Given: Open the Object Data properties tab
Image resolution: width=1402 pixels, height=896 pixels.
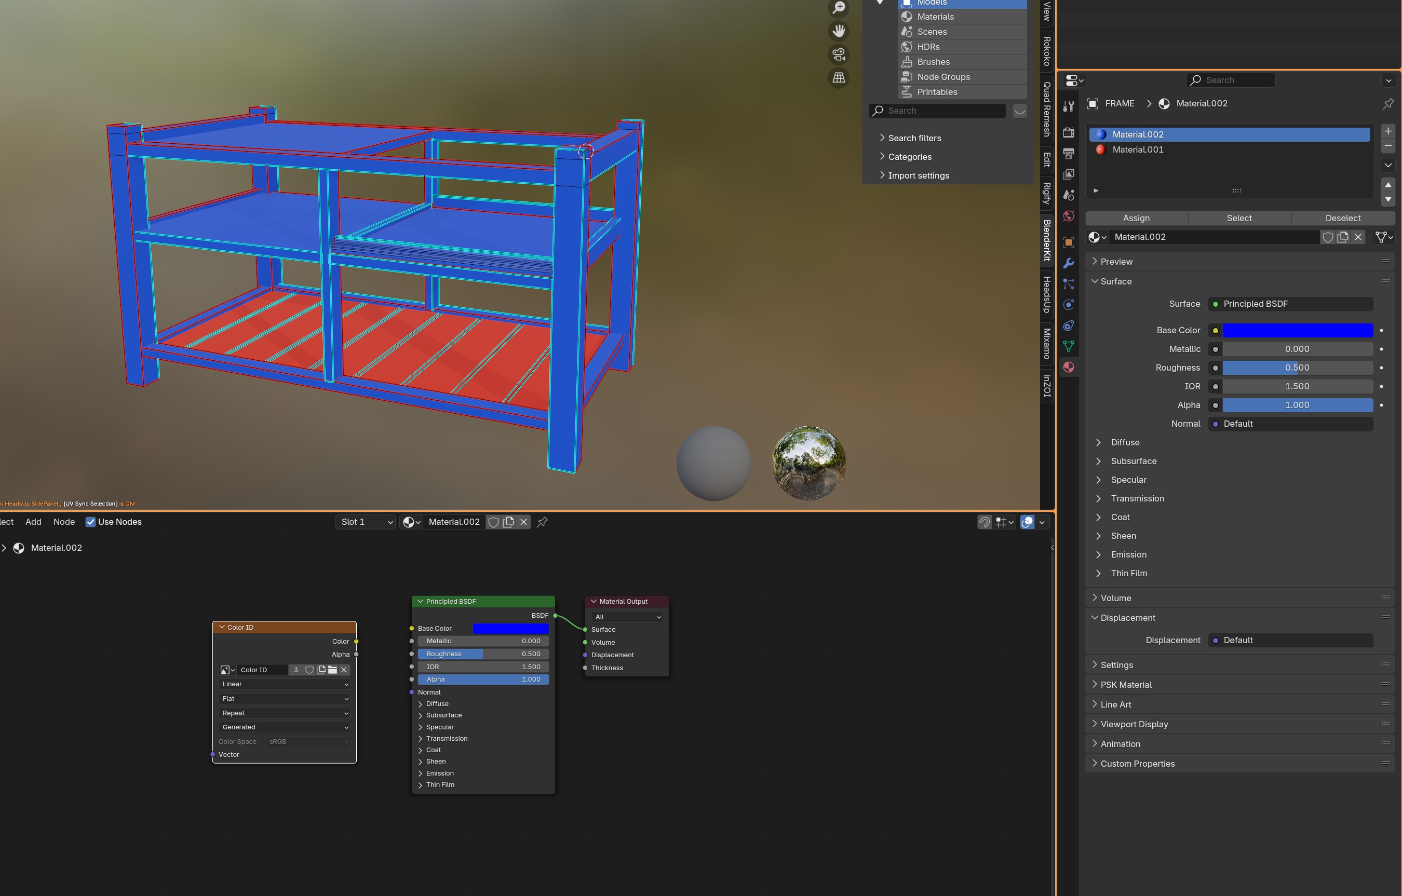Looking at the screenshot, I should click(1069, 346).
